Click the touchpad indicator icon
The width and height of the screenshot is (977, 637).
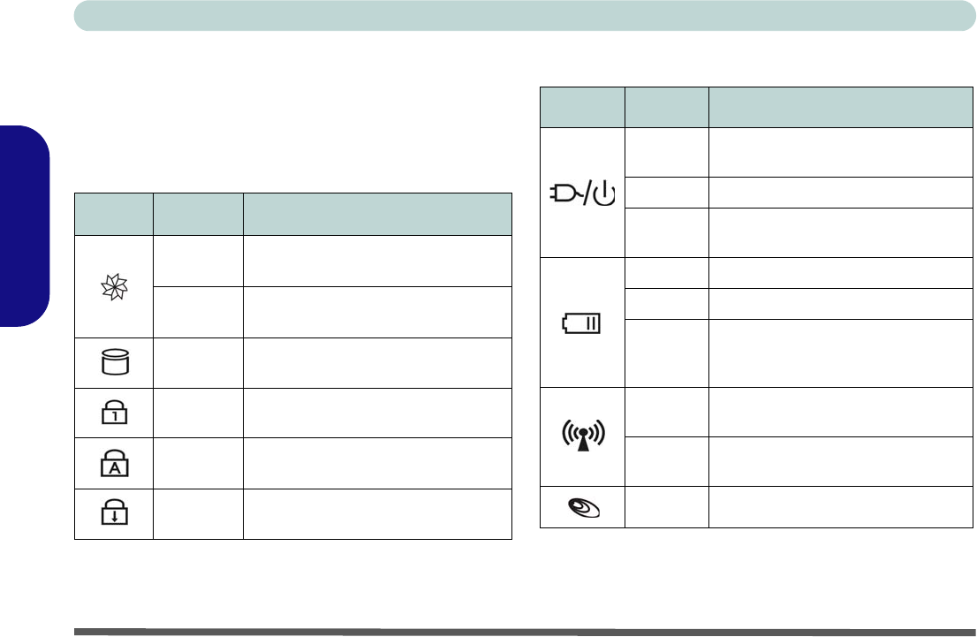pyautogui.click(x=582, y=508)
